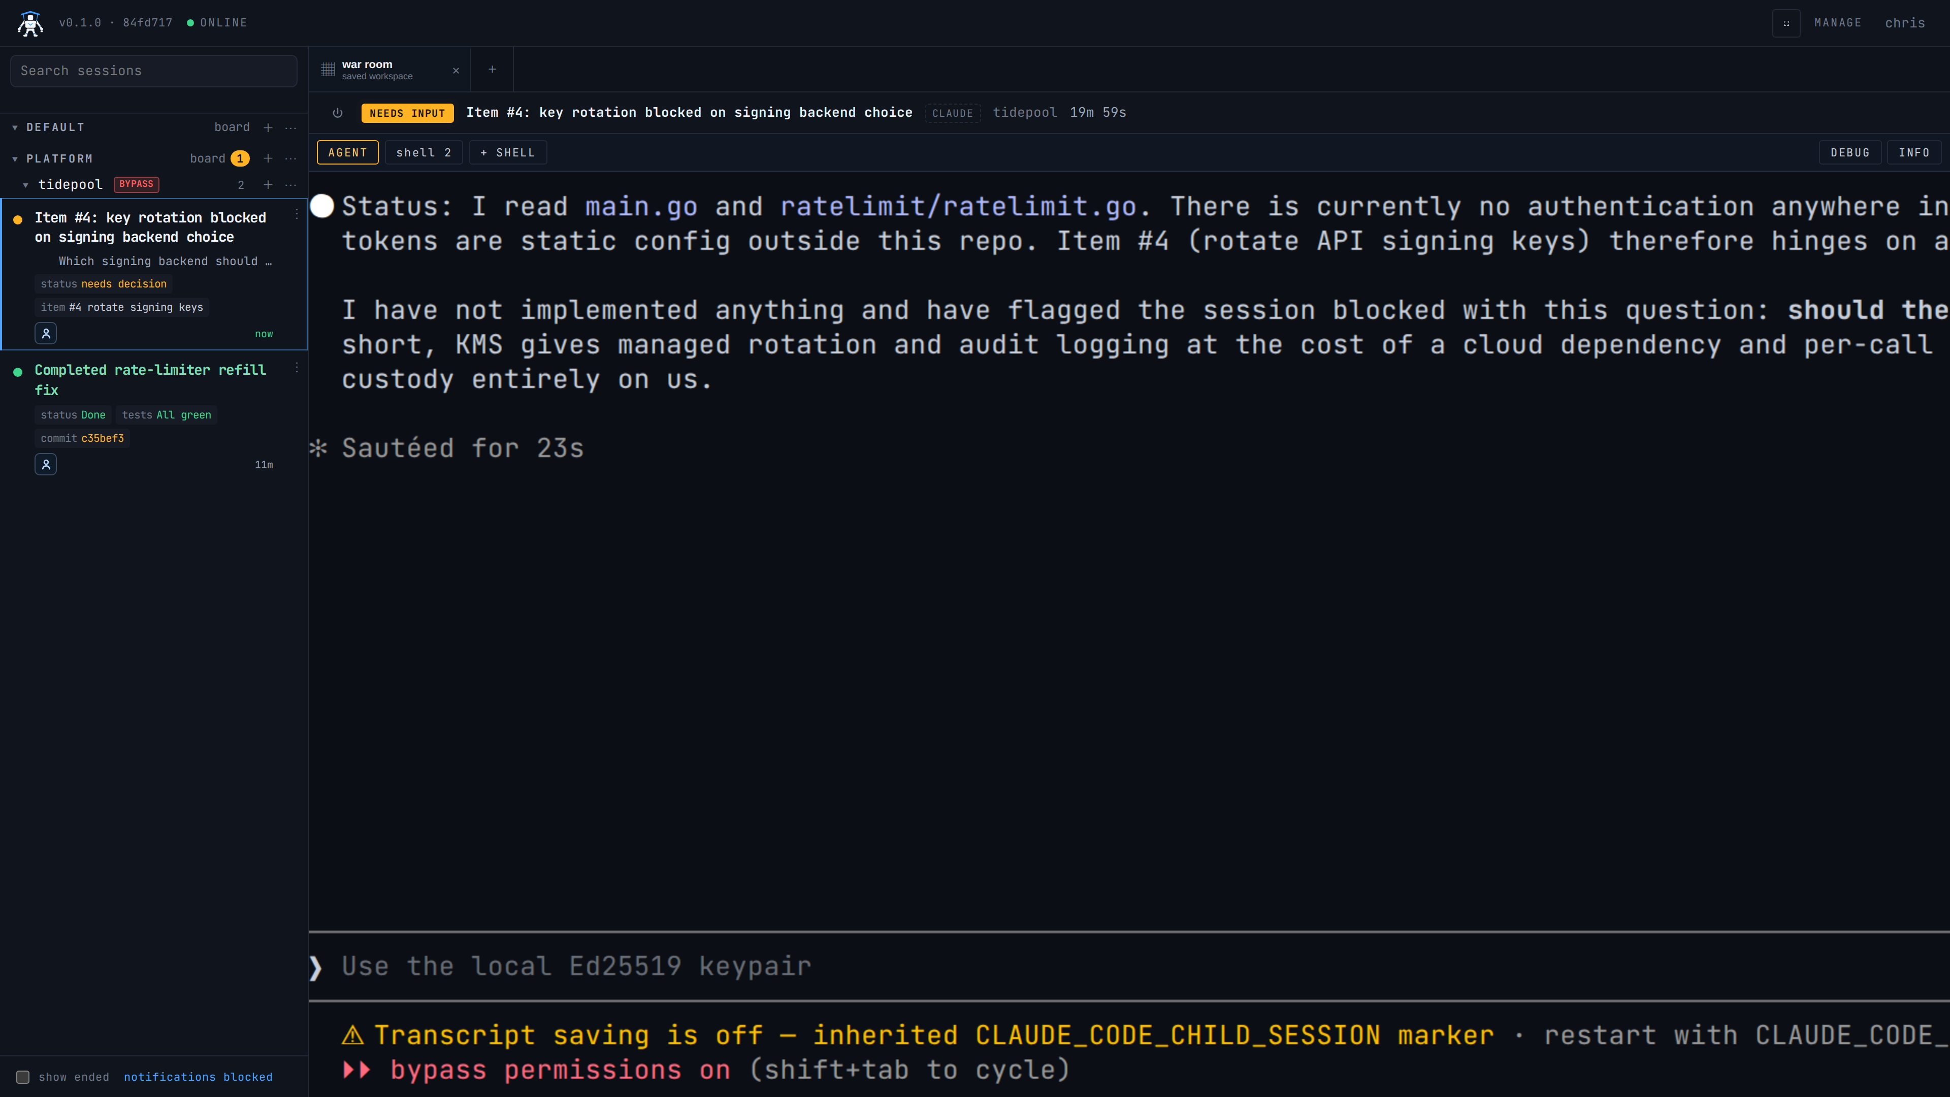
Task: Click the version v0.1.0 · 84fd717 text
Action: [x=116, y=23]
